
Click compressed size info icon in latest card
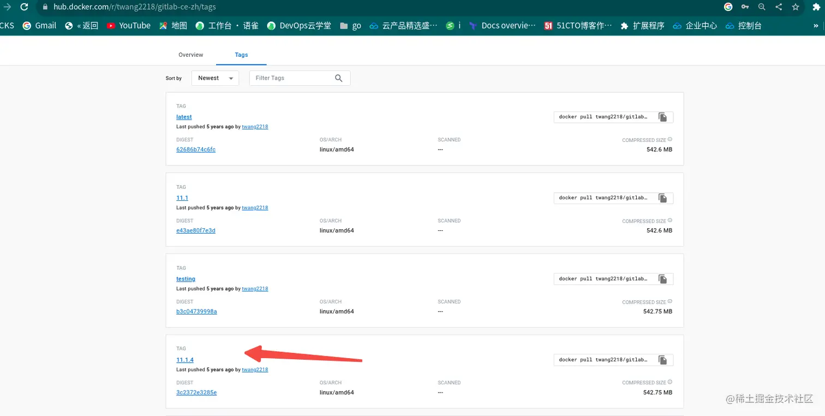[x=670, y=140]
